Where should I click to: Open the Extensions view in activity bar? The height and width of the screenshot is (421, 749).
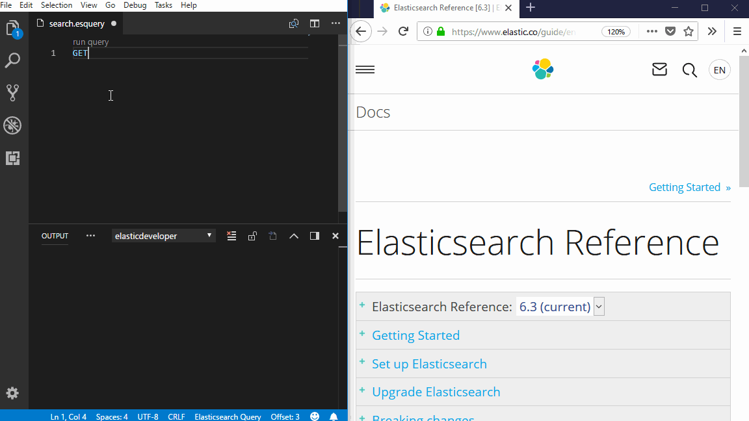pos(12,158)
